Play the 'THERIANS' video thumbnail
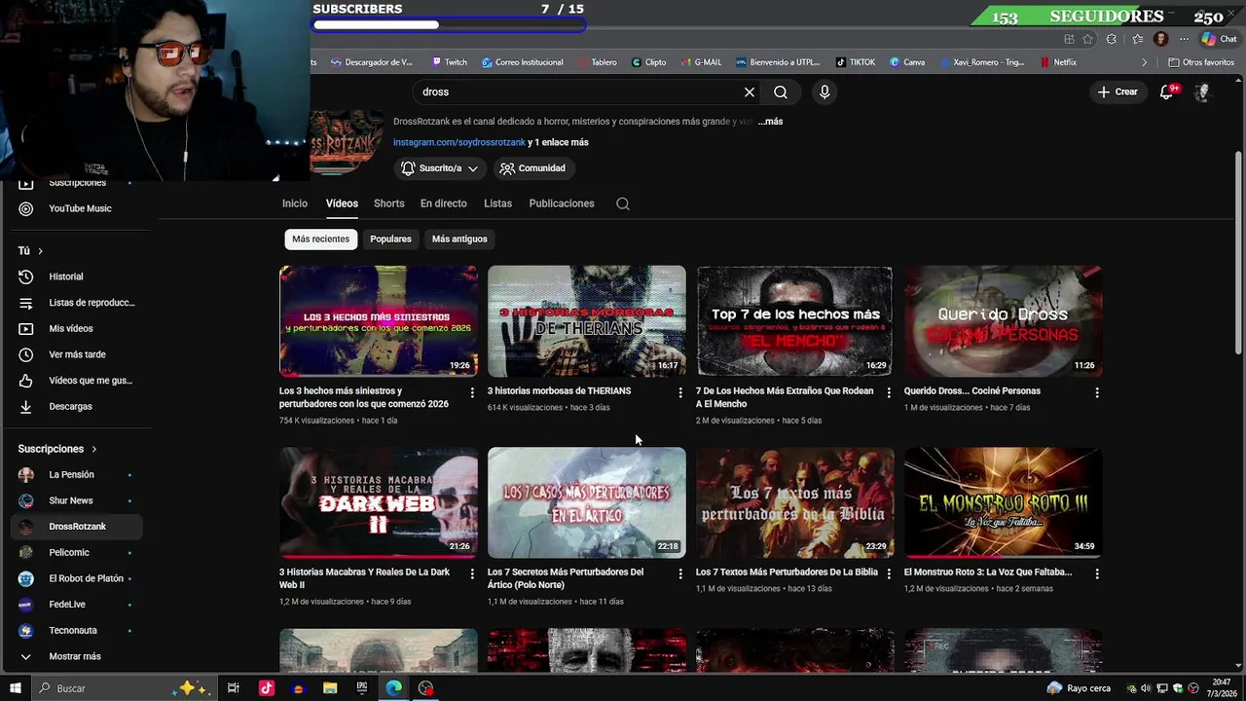This screenshot has width=1246, height=701. pos(587,321)
